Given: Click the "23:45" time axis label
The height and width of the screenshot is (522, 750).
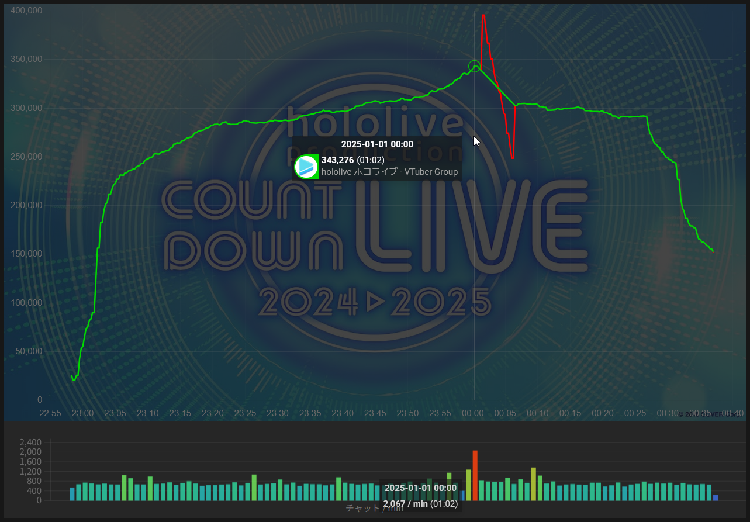Looking at the screenshot, I should 375,413.
